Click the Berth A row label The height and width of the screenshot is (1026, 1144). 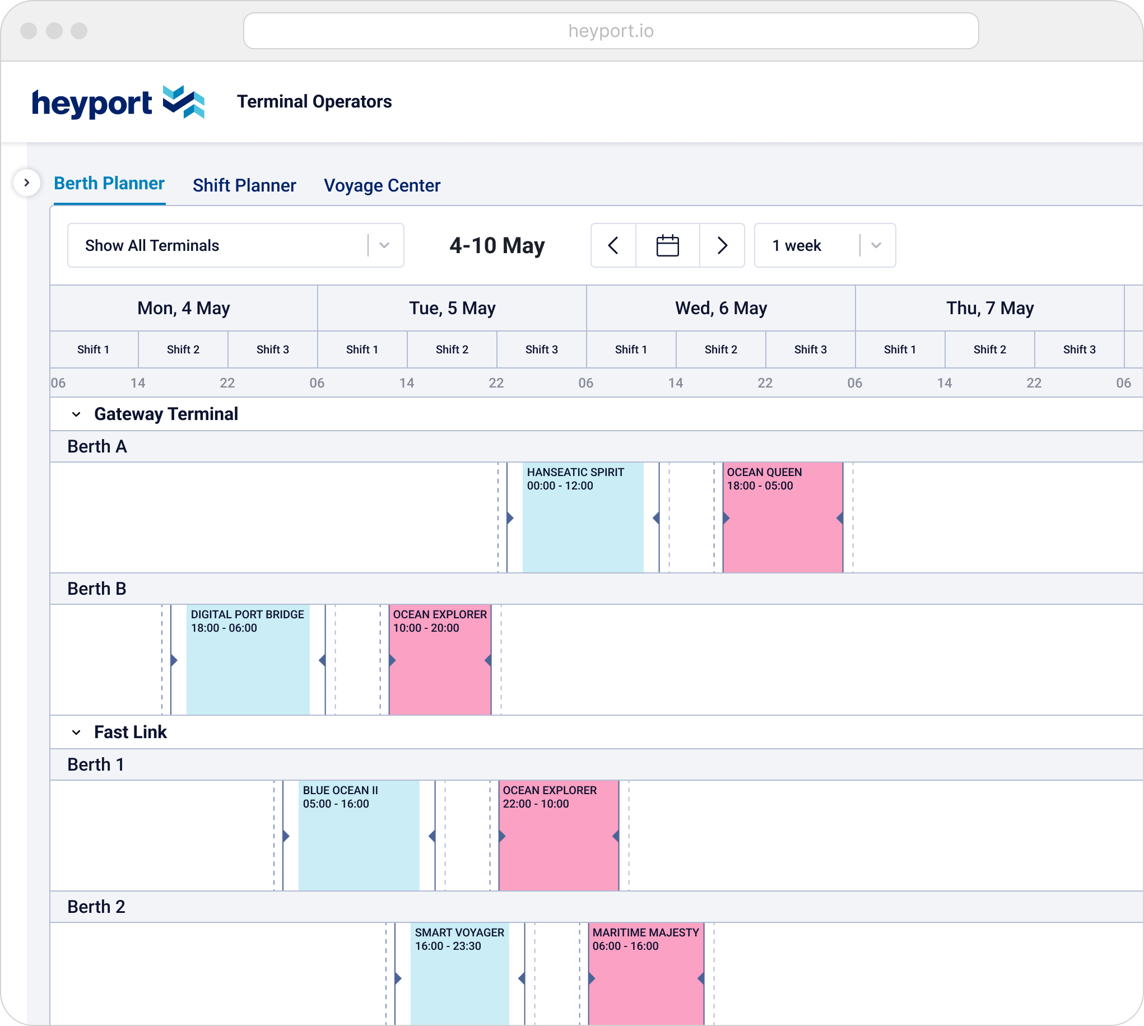pyautogui.click(x=97, y=446)
